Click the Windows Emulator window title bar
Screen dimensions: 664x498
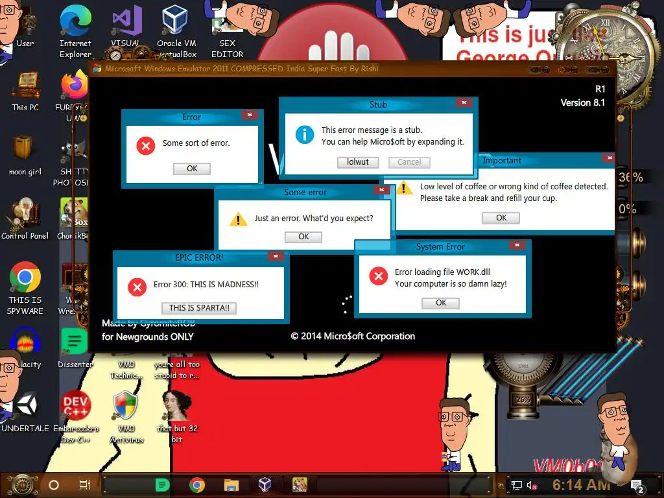point(351,69)
